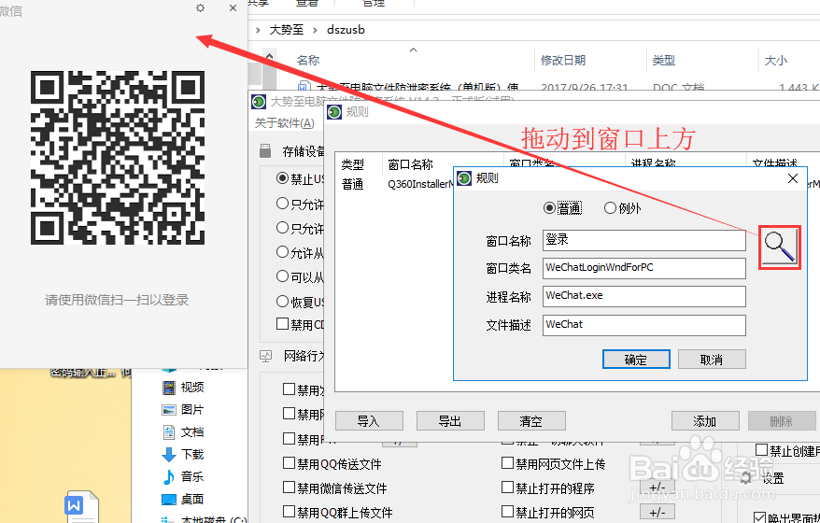Click 请使用微信扫一扫以登录 text
The height and width of the screenshot is (523, 820).
tap(117, 300)
